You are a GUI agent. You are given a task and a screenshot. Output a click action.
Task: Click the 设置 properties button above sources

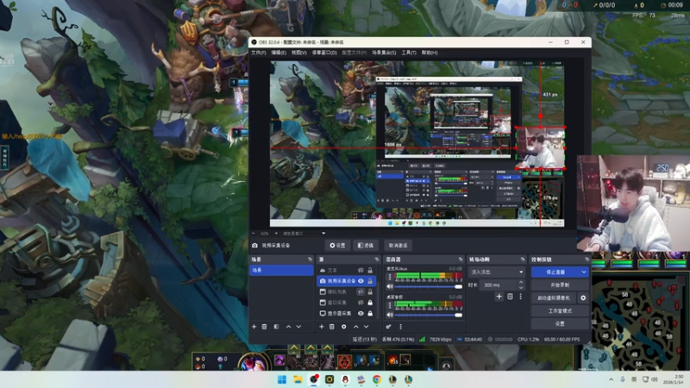point(337,246)
